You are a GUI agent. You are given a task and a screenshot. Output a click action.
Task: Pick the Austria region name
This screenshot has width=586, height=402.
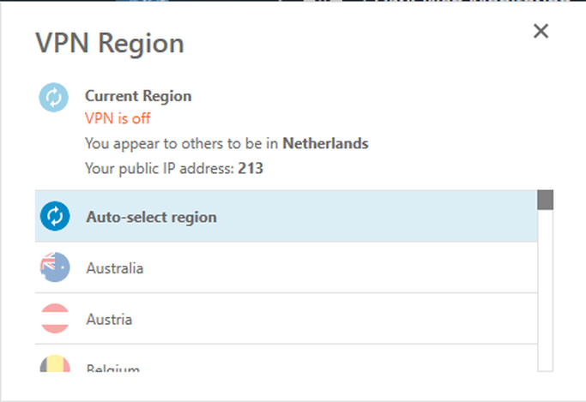click(x=109, y=320)
